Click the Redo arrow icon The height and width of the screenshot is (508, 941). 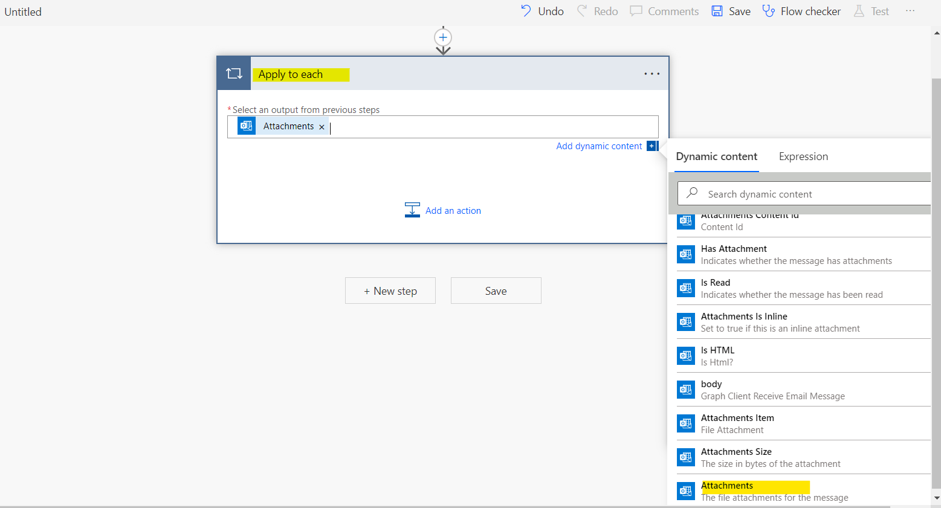click(x=581, y=11)
